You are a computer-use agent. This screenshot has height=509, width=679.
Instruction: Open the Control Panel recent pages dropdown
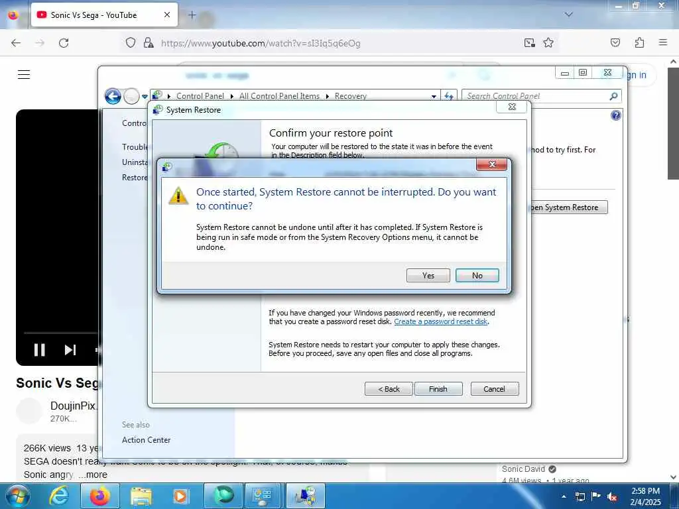click(145, 97)
